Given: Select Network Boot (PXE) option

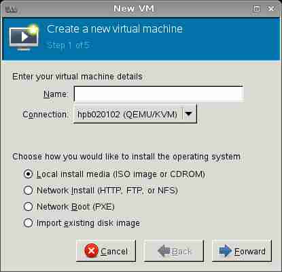Looking at the screenshot, I should click(x=28, y=207).
